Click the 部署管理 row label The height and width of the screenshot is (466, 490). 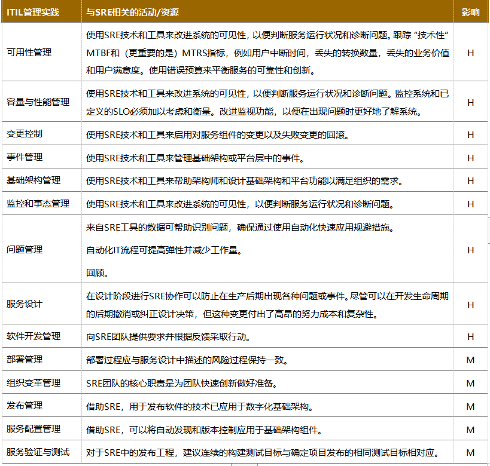point(25,360)
